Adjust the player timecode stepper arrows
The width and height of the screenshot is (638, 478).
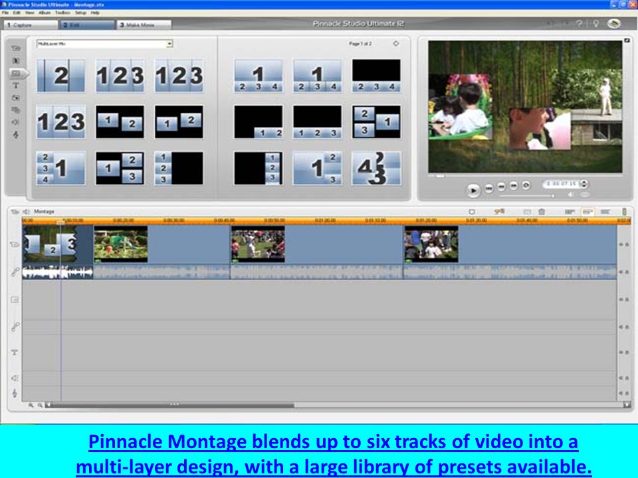point(584,184)
